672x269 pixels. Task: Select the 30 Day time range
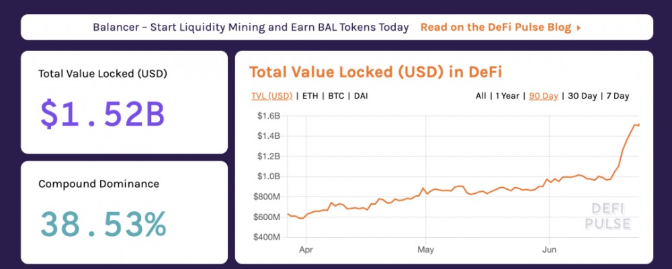(x=582, y=96)
